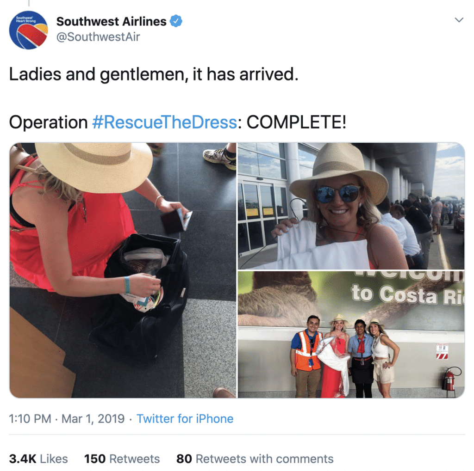This screenshot has width=474, height=471.
Task: Click the blue verified badge
Action: (176, 21)
